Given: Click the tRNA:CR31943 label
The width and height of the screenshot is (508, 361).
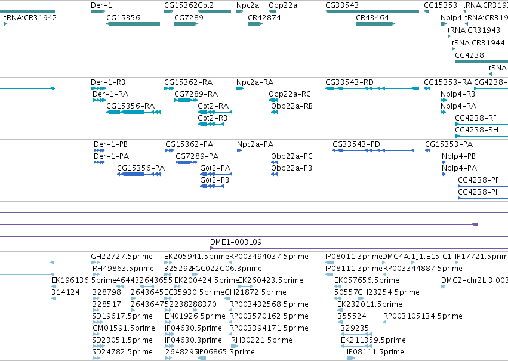Looking at the screenshot, I should click(473, 30).
